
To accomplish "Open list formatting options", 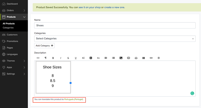I will click(x=113, y=58).
